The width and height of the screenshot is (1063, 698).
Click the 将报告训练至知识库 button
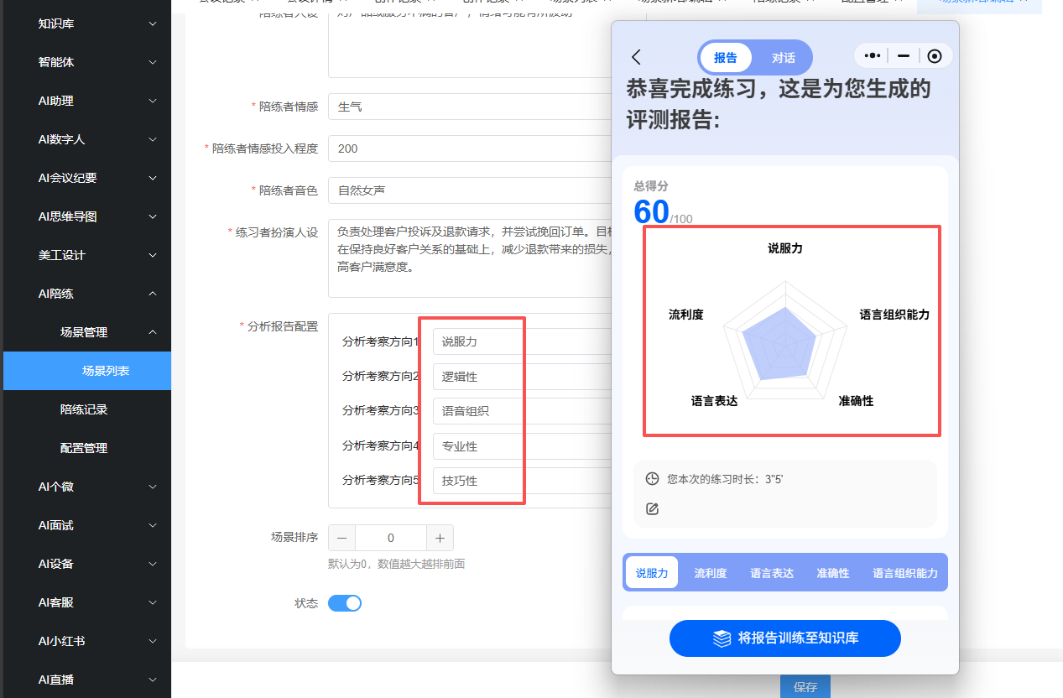tap(784, 638)
